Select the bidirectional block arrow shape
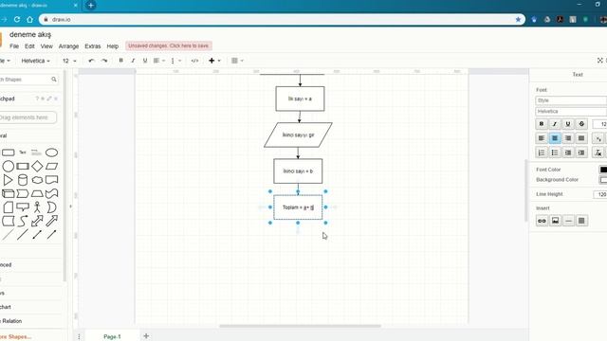This screenshot has height=341, width=607. click(37, 221)
